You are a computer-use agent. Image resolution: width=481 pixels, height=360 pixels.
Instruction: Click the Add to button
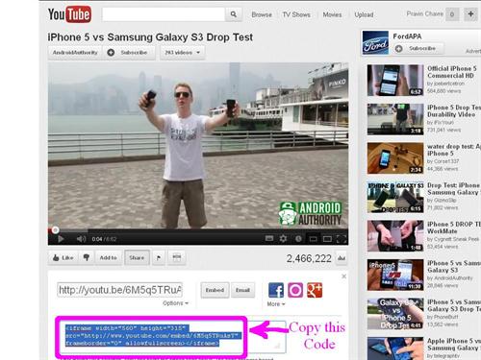(x=108, y=257)
